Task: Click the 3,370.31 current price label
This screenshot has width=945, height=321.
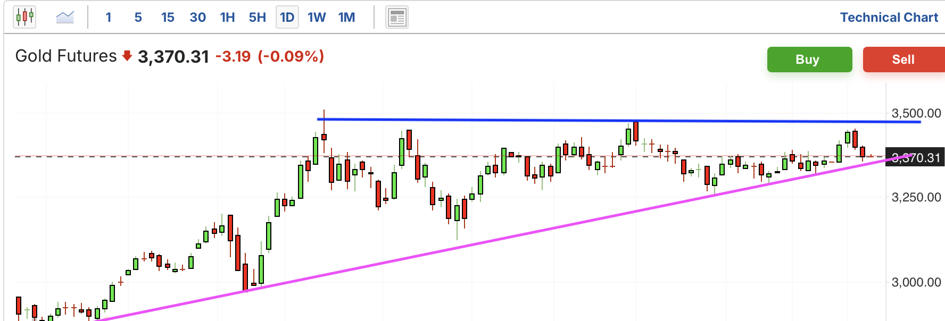Action: (915, 158)
